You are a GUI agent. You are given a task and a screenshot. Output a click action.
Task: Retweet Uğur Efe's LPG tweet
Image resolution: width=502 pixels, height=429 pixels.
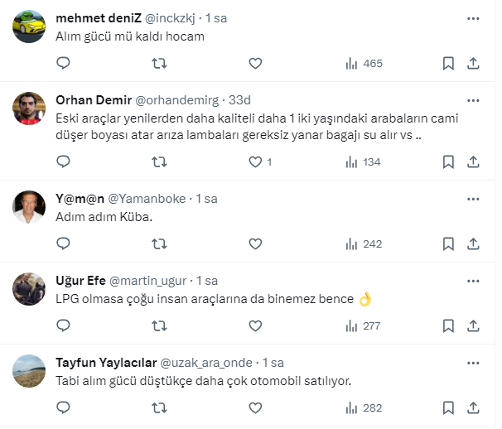(x=160, y=325)
